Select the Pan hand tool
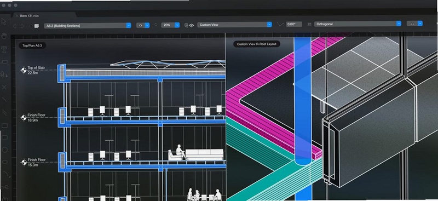438x201 pixels. [4, 36]
